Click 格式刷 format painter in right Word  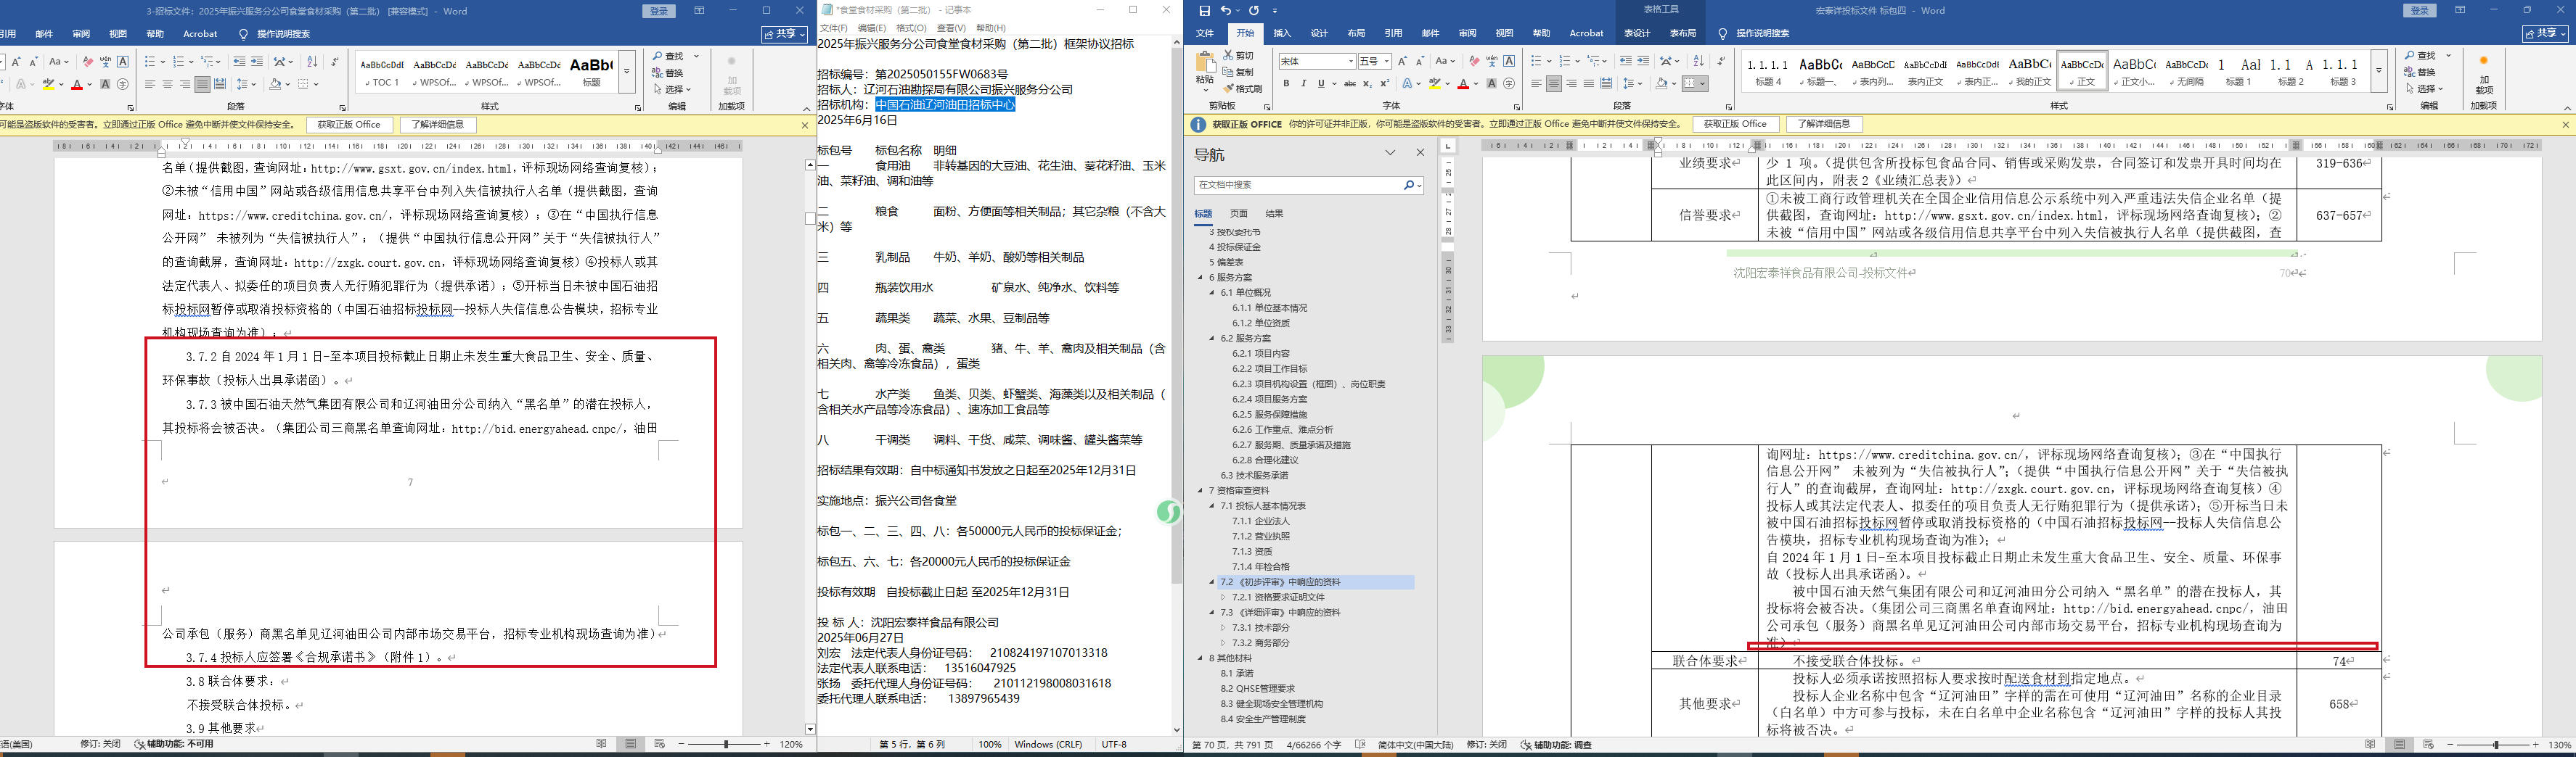click(1242, 89)
